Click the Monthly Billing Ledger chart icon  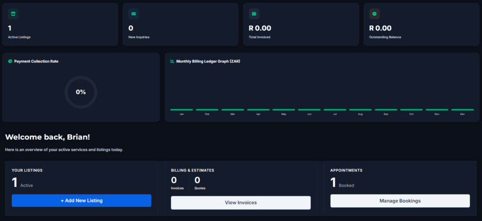(172, 61)
